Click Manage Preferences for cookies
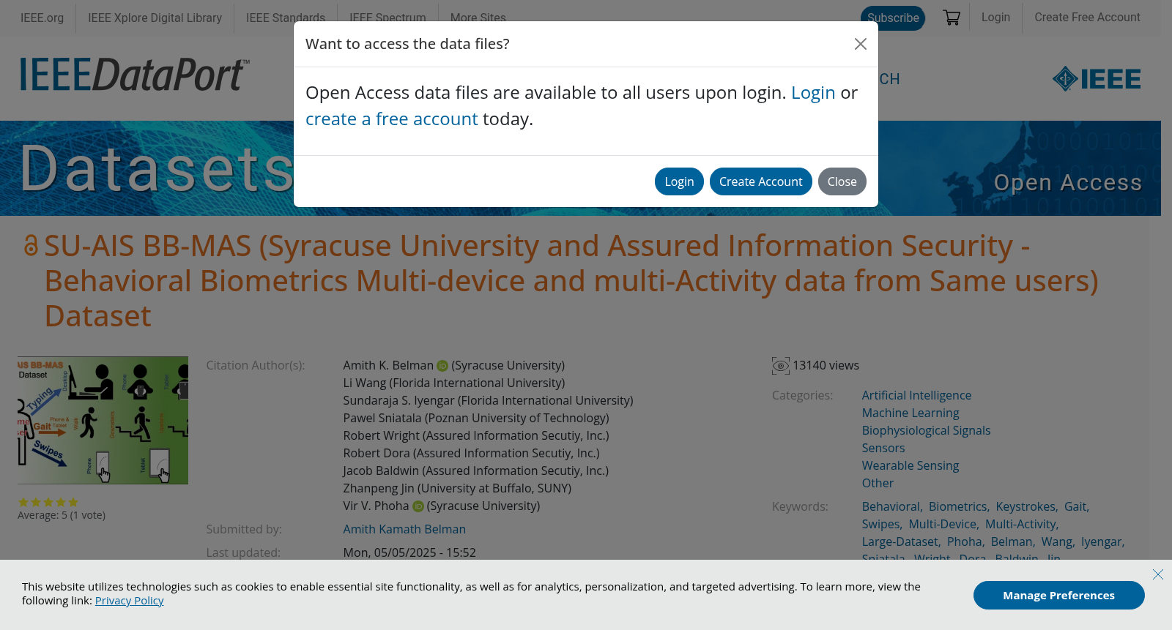The width and height of the screenshot is (1172, 630). coord(1058,596)
